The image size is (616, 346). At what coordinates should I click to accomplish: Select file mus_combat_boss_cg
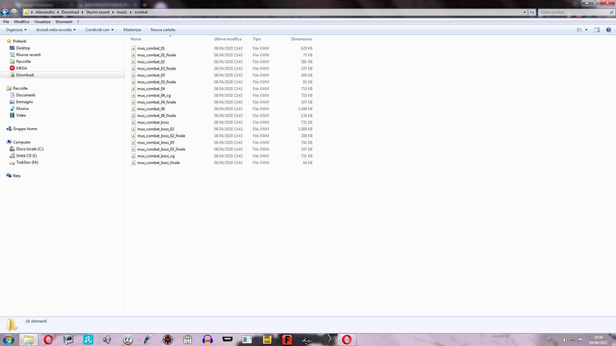pyautogui.click(x=156, y=156)
